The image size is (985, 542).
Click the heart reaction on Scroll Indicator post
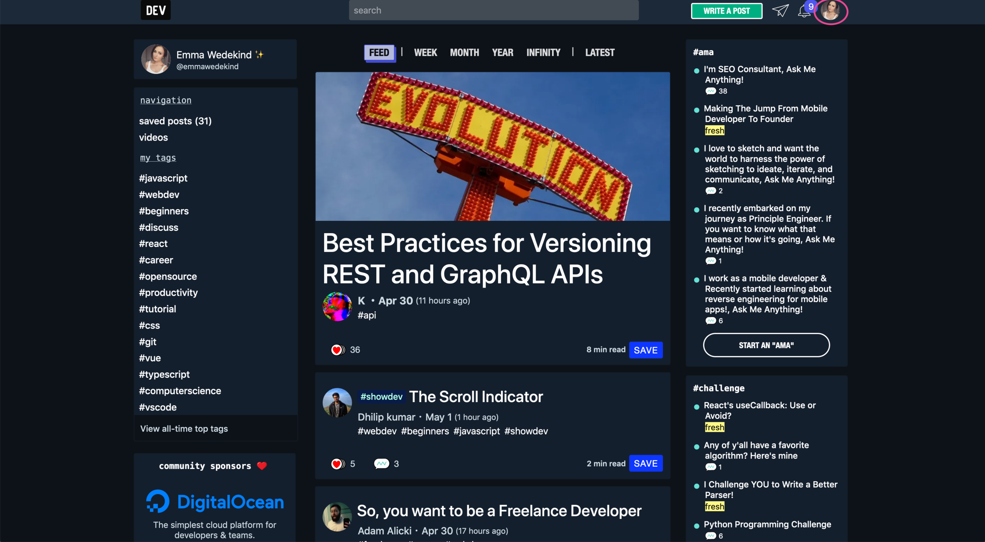pos(337,464)
